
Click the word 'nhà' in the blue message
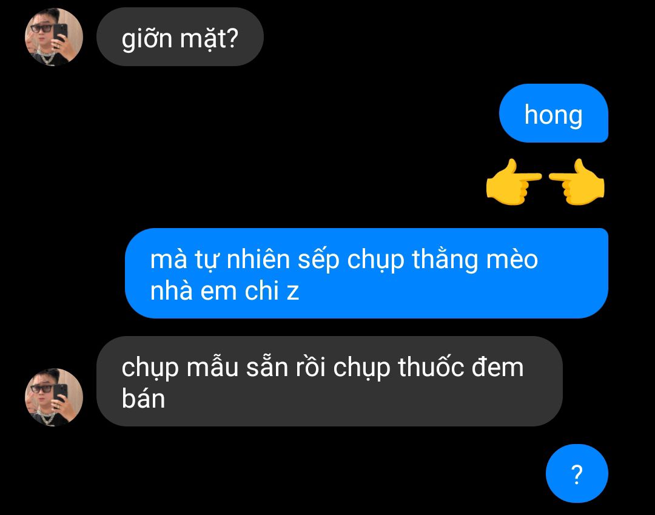tap(171, 291)
